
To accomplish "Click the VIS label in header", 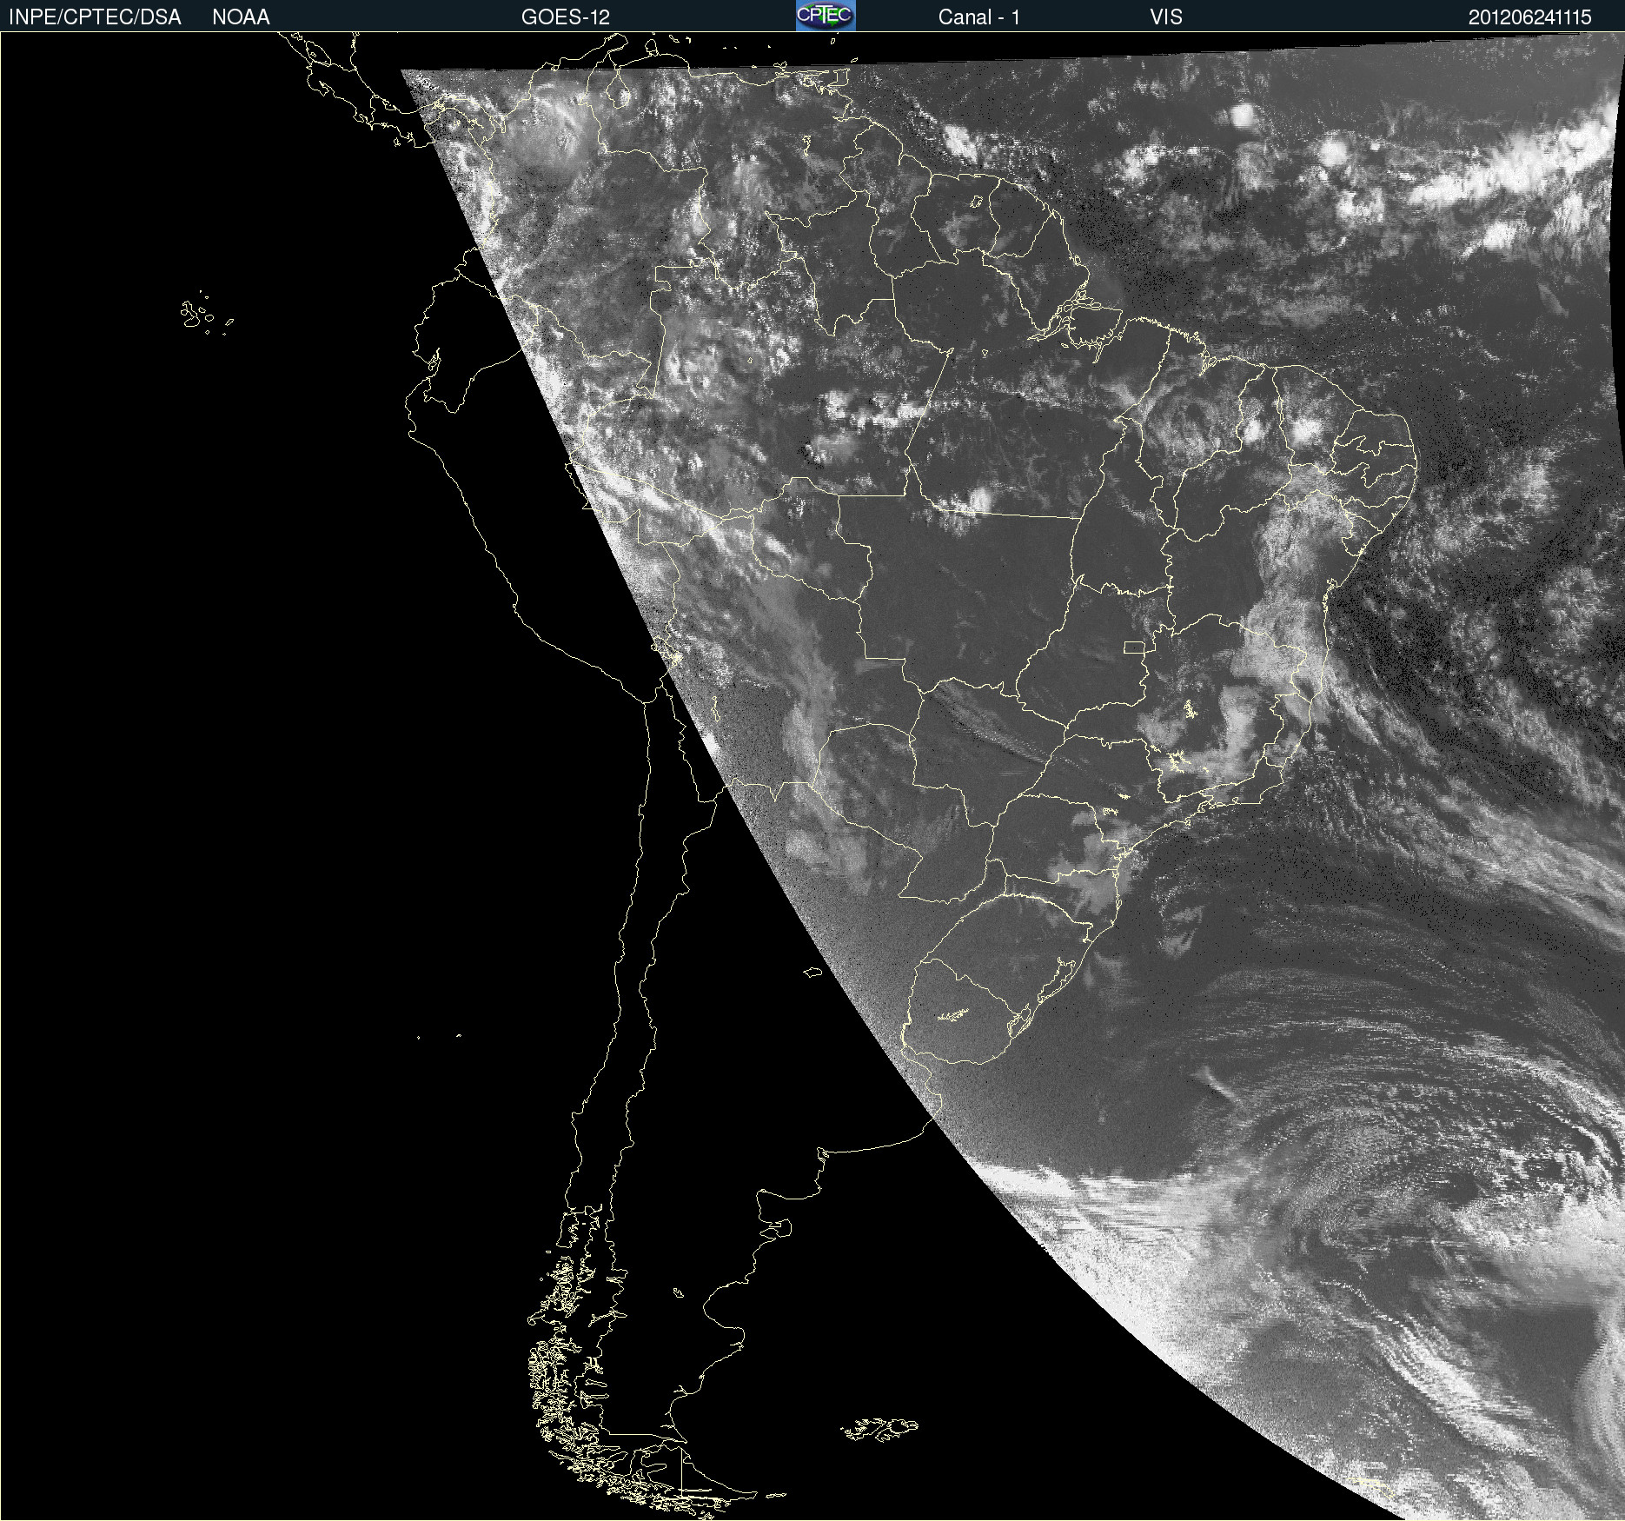I will tap(1166, 17).
